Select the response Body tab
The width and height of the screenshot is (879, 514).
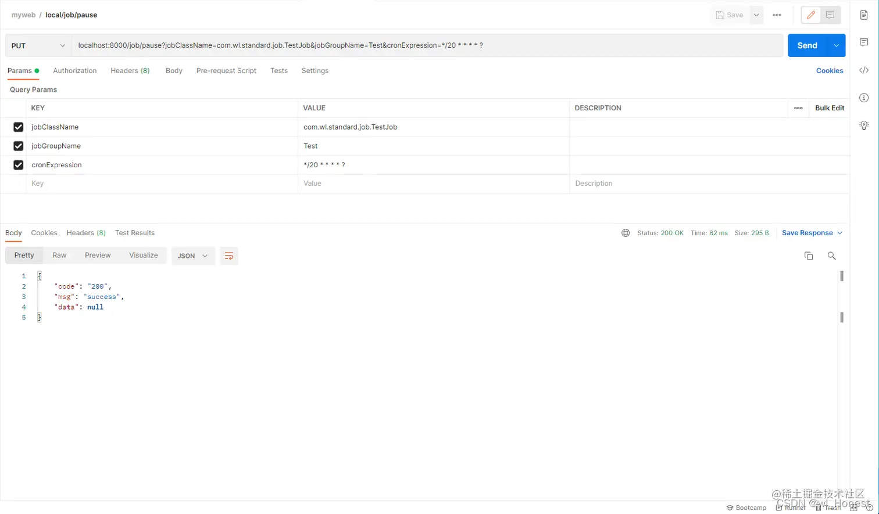[13, 233]
